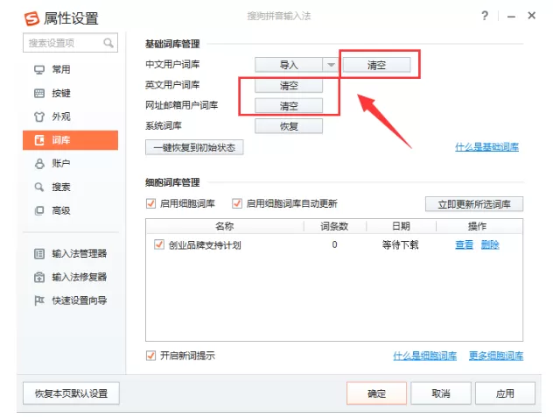Open the 按键 settings section
Image resolution: width=553 pixels, height=418 pixels.
click(x=71, y=93)
